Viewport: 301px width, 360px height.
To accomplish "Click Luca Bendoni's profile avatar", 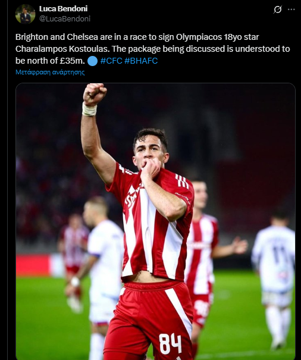I will [x=25, y=14].
